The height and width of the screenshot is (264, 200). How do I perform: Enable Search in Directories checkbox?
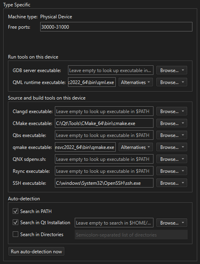[16, 234]
